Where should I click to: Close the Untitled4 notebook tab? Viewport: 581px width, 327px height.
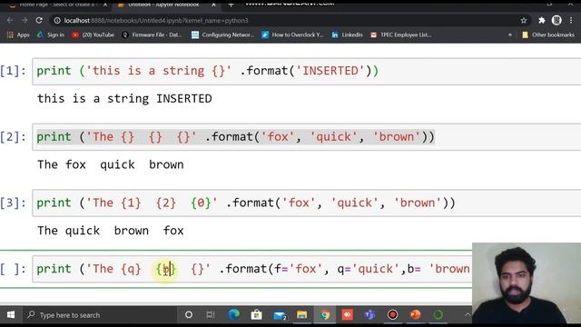(214, 5)
